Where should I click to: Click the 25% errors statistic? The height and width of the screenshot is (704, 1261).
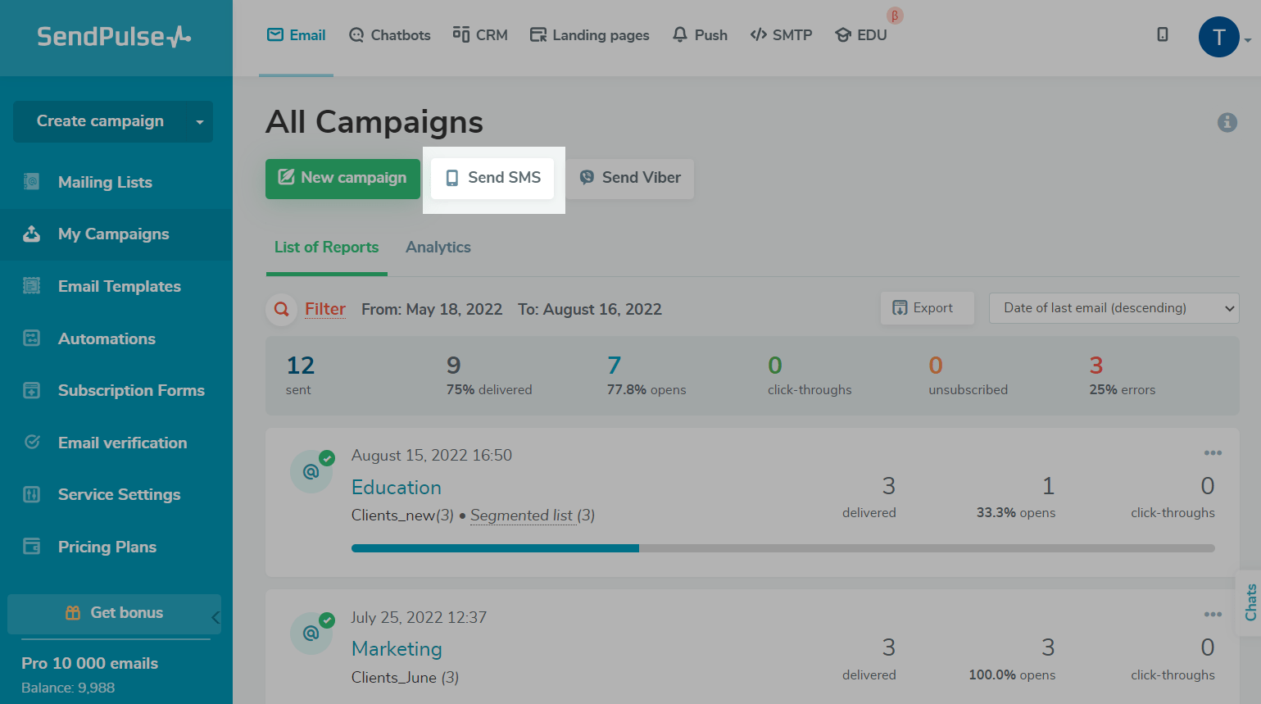coord(1123,375)
